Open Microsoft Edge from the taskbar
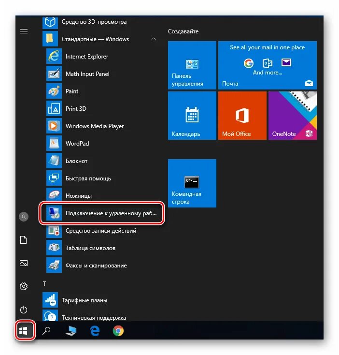Image resolution: width=339 pixels, height=355 pixels. [x=95, y=331]
